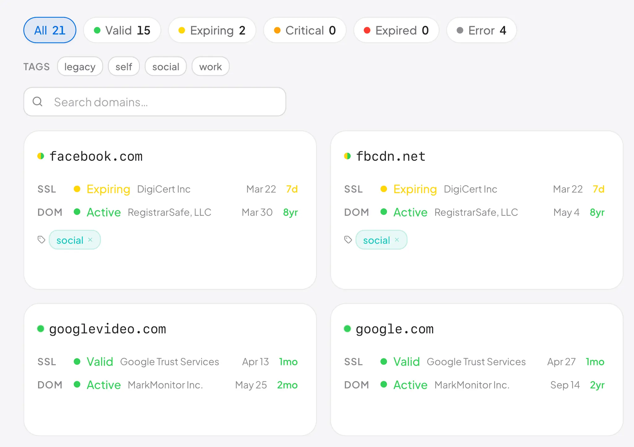Click Valid SSL status on googlevideo.com
Viewport: 634px width, 447px height.
click(100, 362)
